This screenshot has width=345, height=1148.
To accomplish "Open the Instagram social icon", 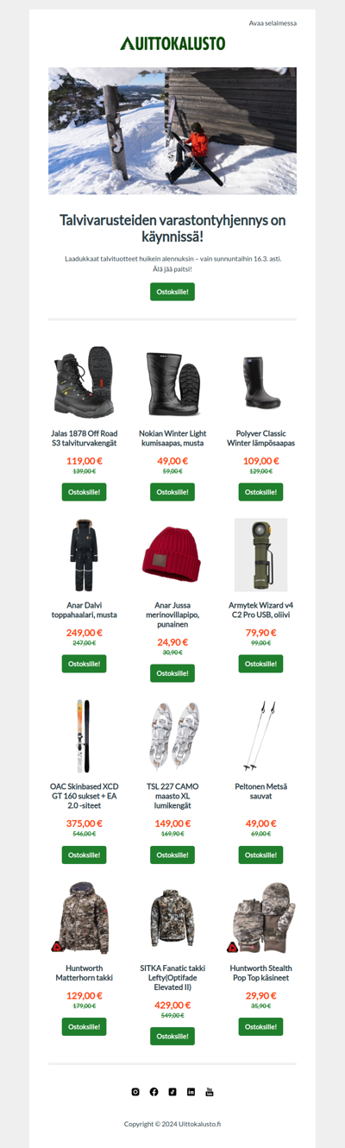I will [x=135, y=1092].
